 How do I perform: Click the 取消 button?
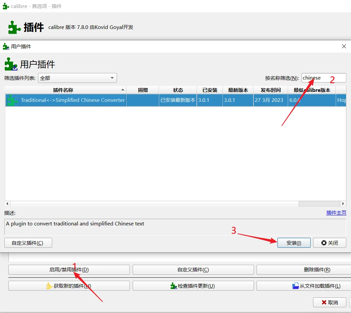pos(329,302)
